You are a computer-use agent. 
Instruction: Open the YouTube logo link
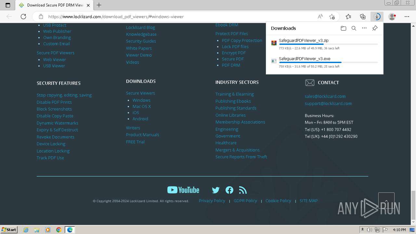pos(183,190)
